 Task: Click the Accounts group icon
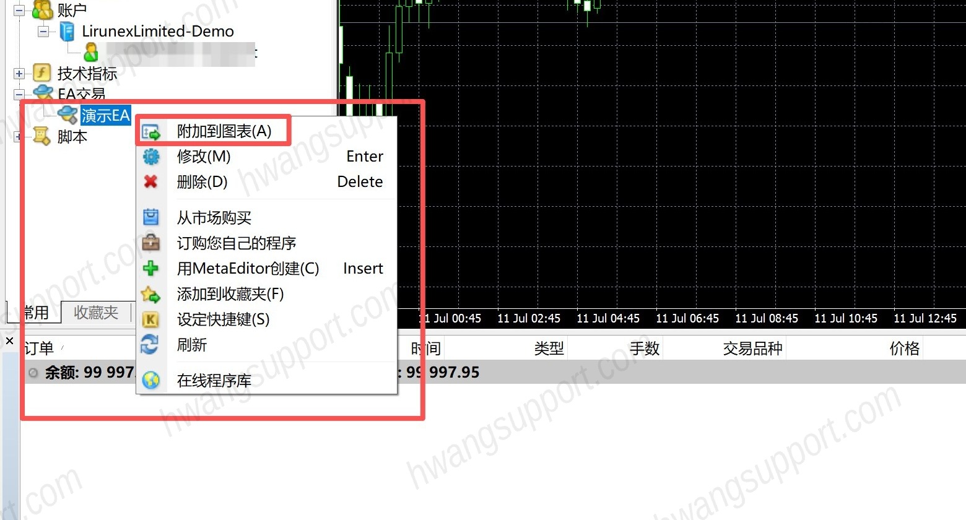pyautogui.click(x=42, y=9)
